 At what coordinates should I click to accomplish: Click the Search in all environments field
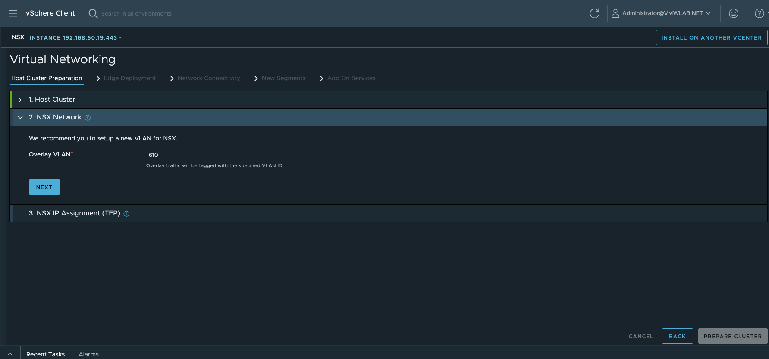tap(136, 14)
